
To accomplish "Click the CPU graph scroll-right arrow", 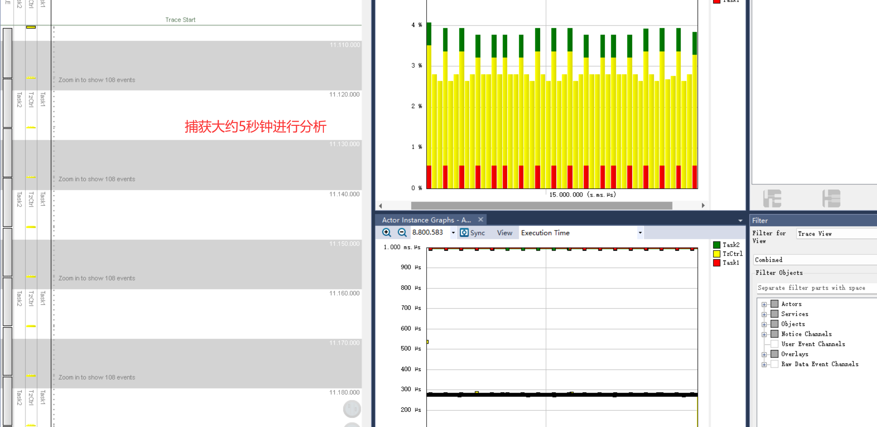I will [703, 205].
